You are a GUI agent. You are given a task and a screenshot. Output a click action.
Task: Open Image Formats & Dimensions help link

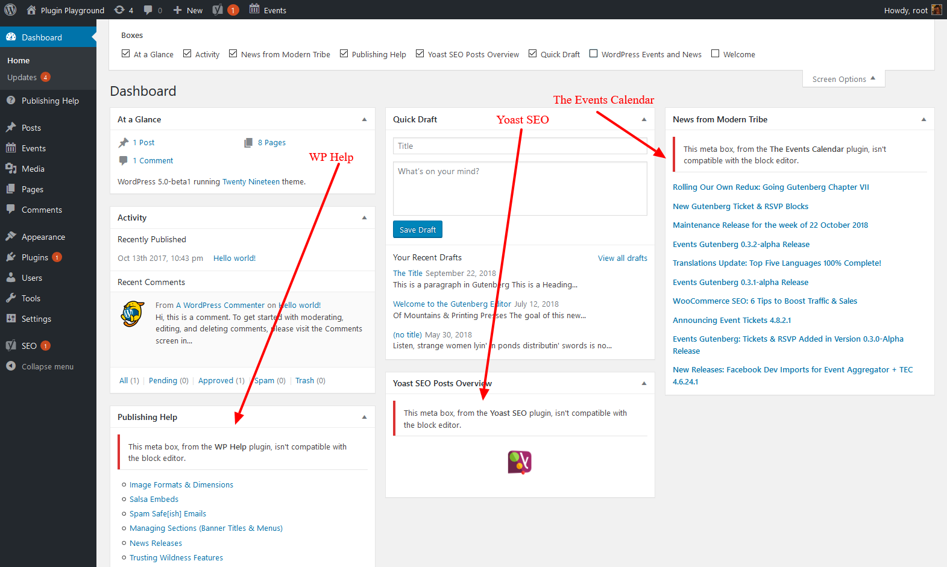tap(181, 484)
